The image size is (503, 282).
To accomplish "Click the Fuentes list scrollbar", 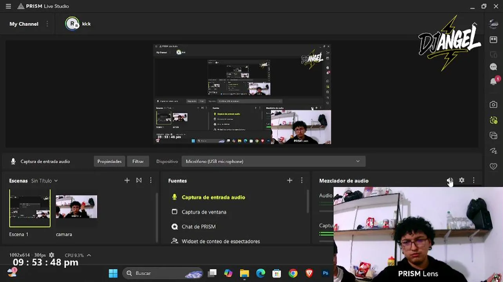I will click(x=308, y=202).
